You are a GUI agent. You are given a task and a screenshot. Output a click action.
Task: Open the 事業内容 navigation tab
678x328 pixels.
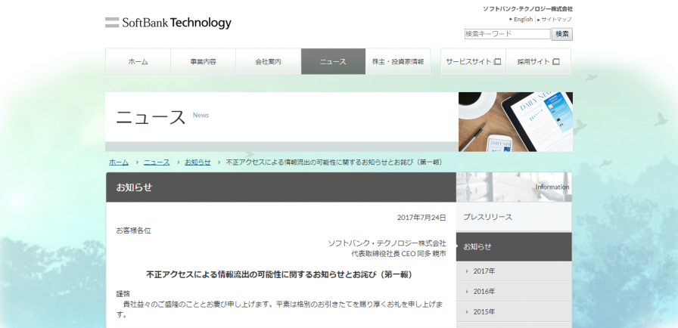[204, 61]
